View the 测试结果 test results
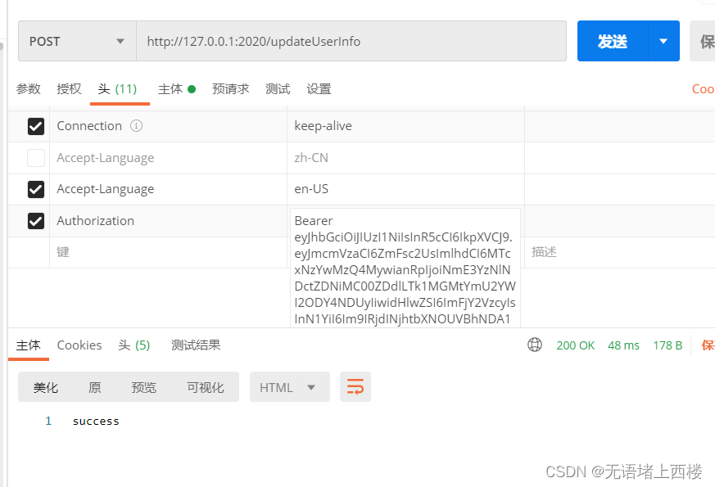 pyautogui.click(x=196, y=345)
